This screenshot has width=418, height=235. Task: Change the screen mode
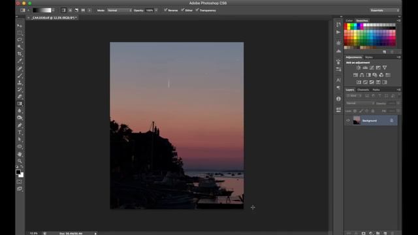tap(20, 189)
